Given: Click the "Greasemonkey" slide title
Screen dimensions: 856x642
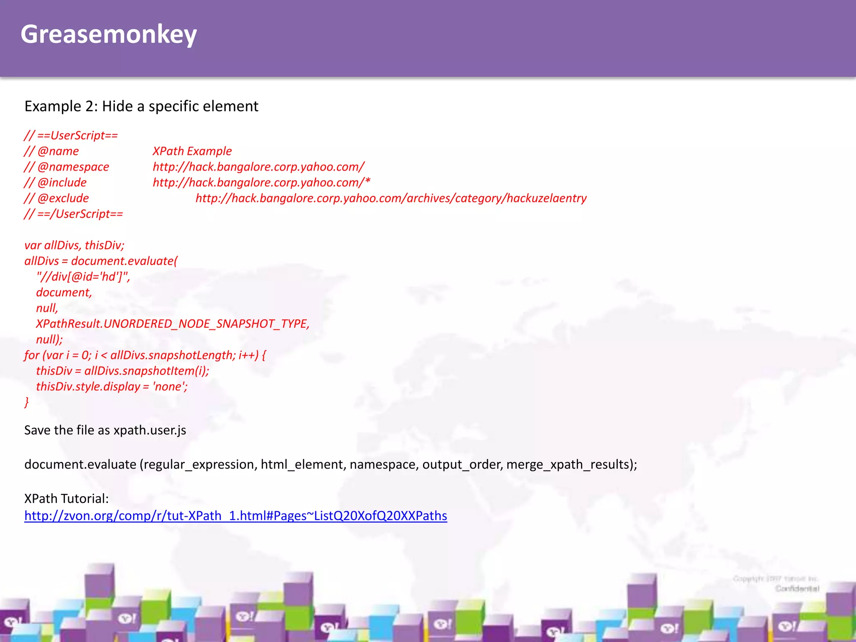Looking at the screenshot, I should (109, 34).
